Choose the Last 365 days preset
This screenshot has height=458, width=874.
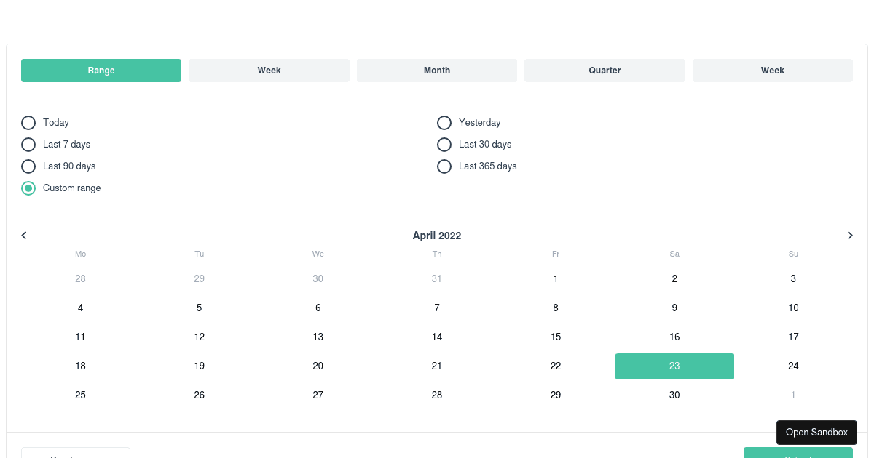coord(444,166)
